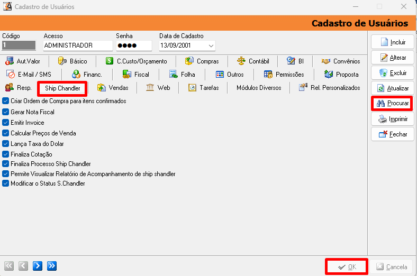The height and width of the screenshot is (276, 417).
Task: Toggle the Gerar Nota Fiscal checkbox
Action: point(6,112)
